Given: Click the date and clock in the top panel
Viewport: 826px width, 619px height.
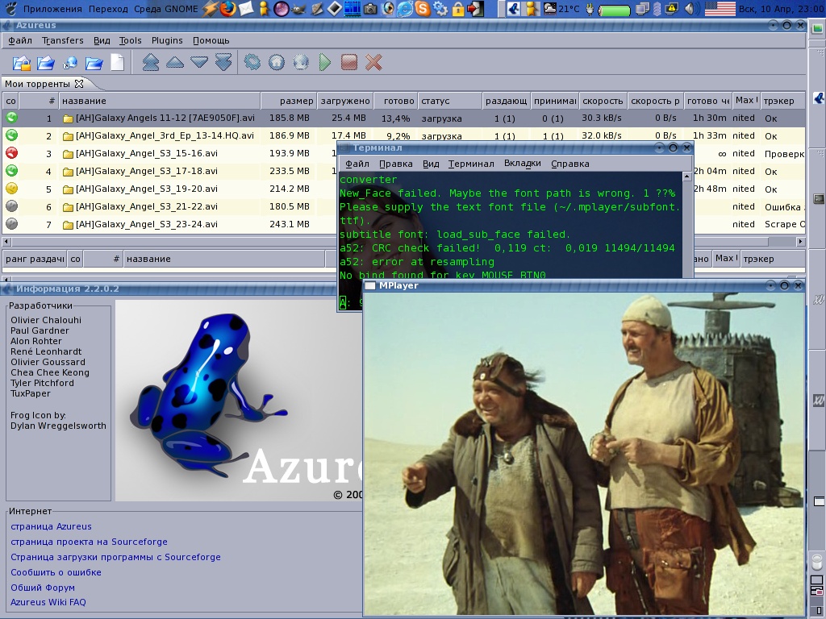Looking at the screenshot, I should [781, 9].
